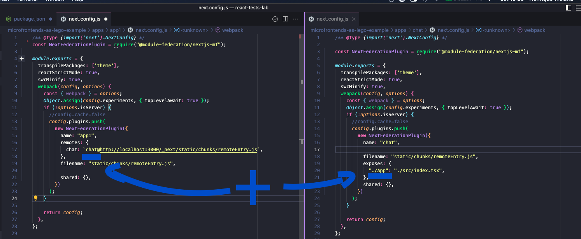Select right group's next.config.js tab

pos(332,19)
